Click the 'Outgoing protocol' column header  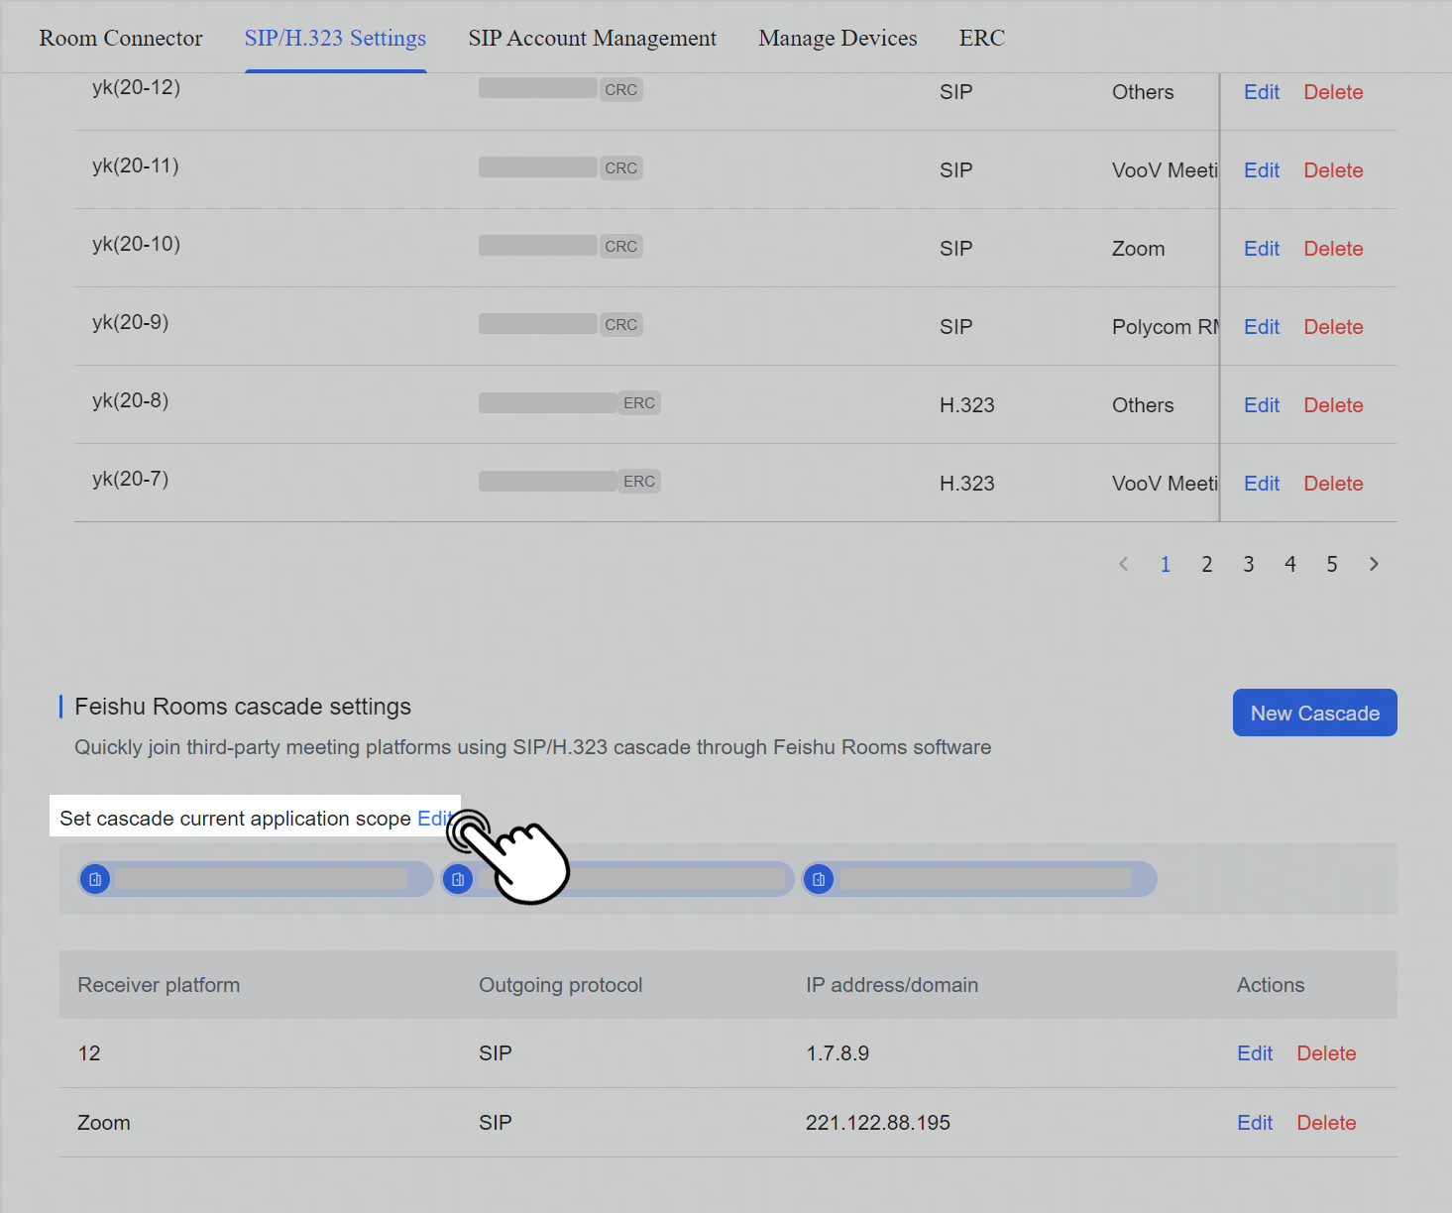(561, 985)
